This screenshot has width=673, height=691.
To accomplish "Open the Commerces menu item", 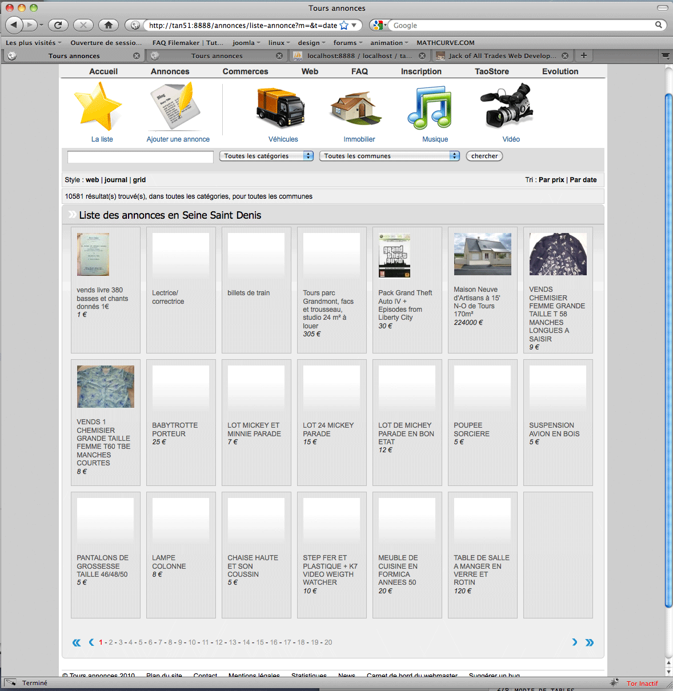I will (246, 71).
